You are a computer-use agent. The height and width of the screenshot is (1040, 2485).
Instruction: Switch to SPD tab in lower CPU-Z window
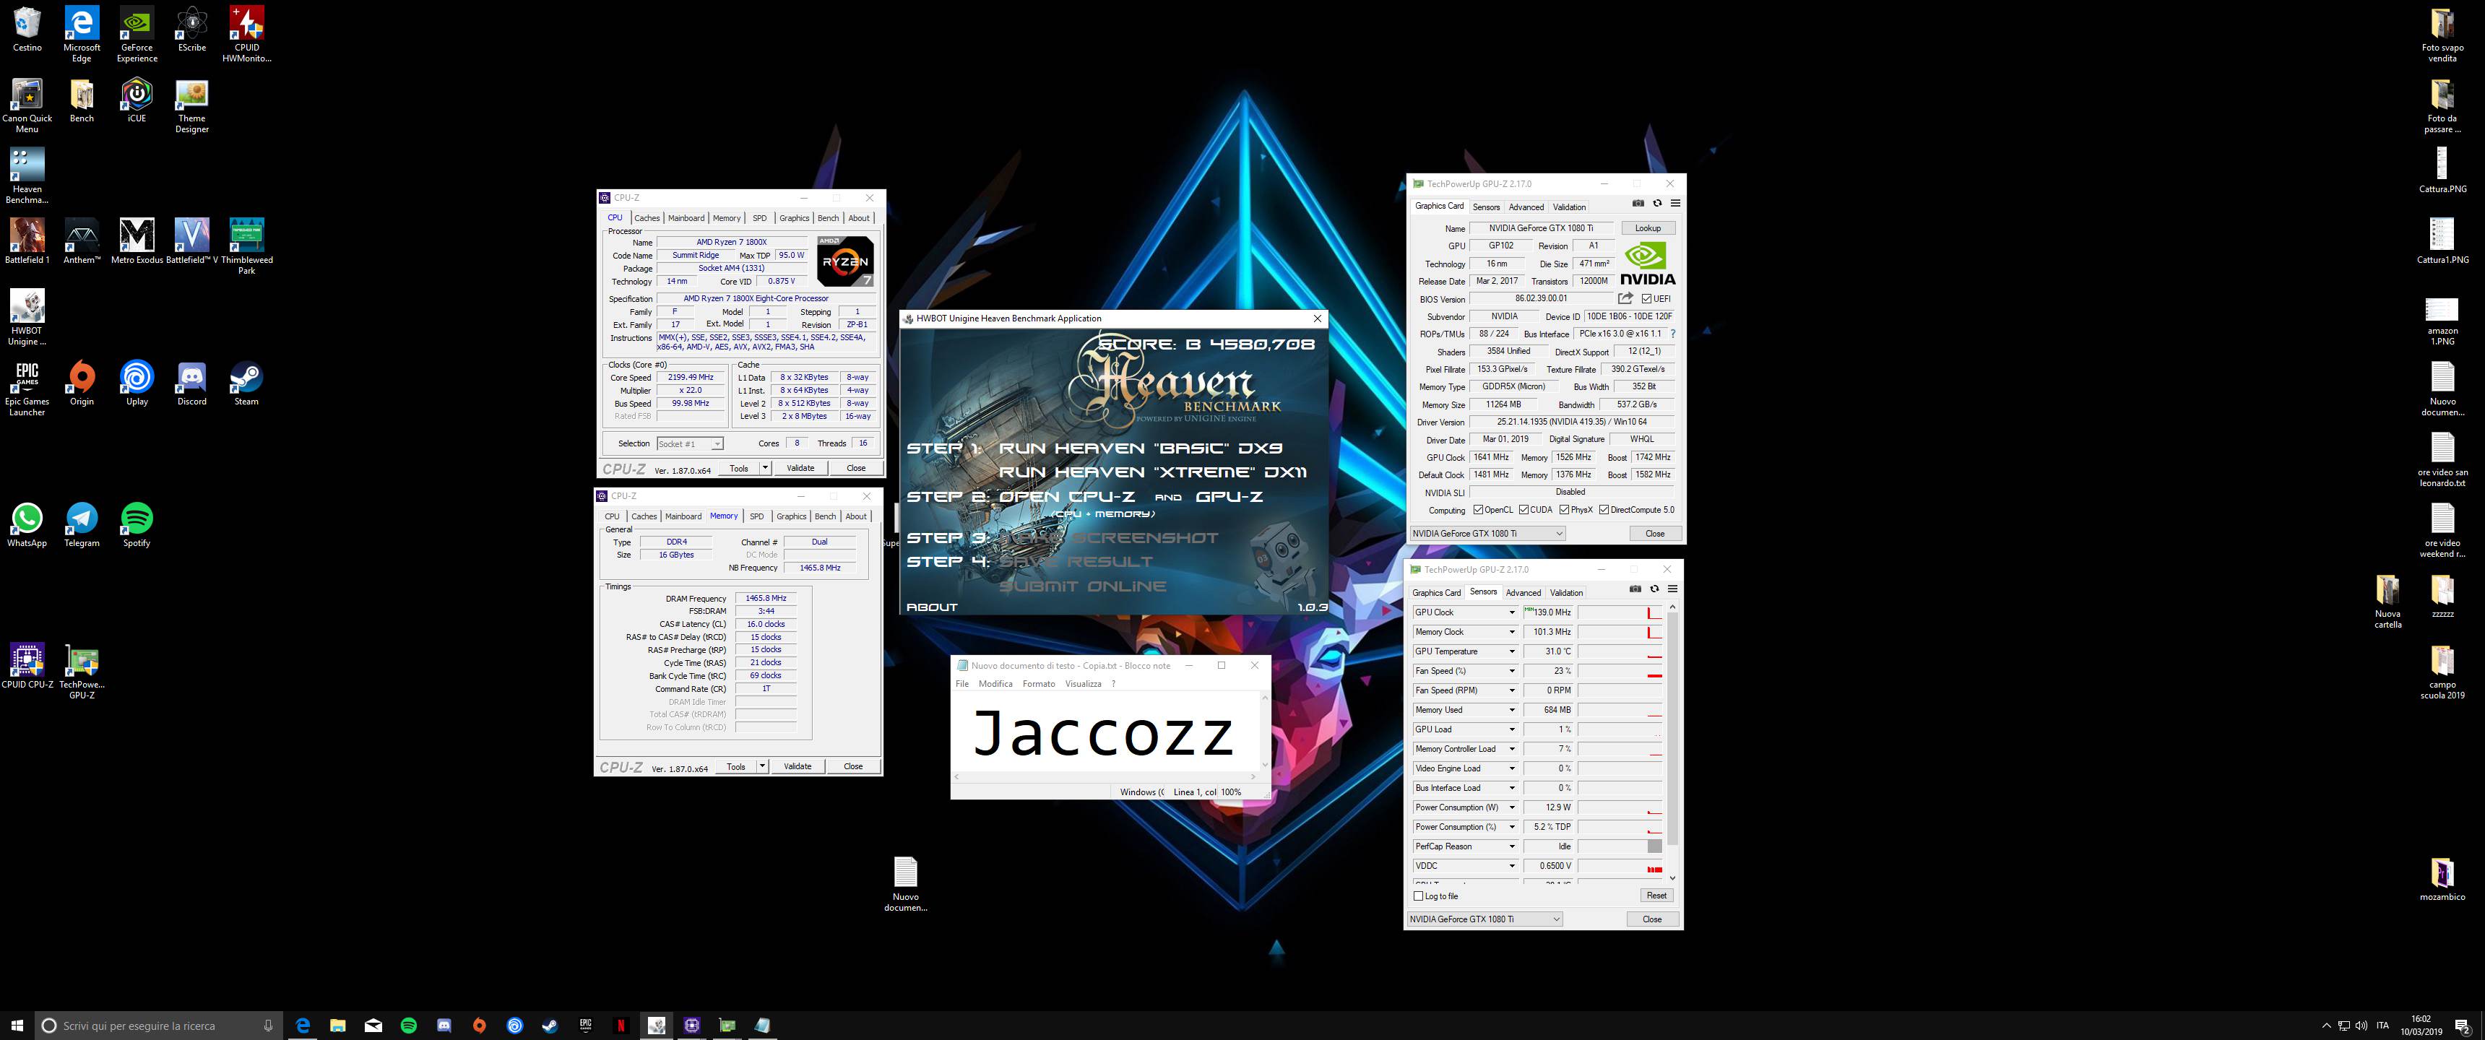click(756, 516)
